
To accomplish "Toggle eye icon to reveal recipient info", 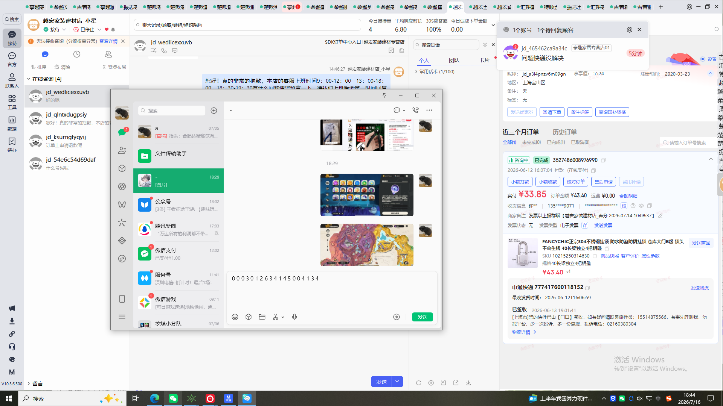I will point(641,206).
